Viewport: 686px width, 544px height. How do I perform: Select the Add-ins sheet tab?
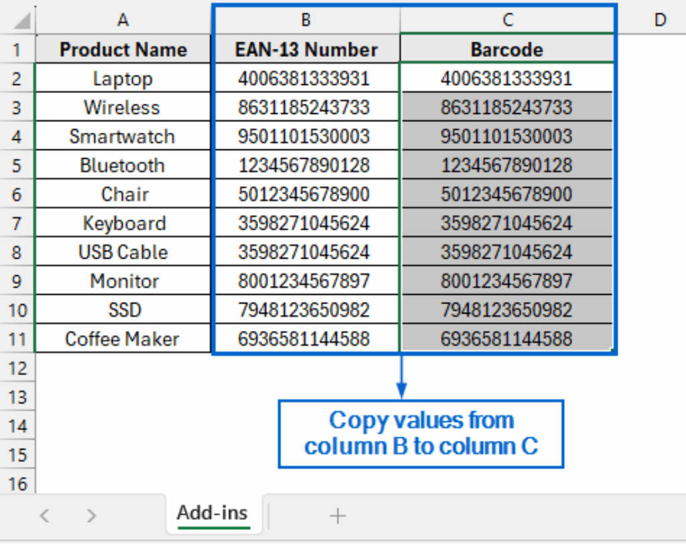click(213, 513)
